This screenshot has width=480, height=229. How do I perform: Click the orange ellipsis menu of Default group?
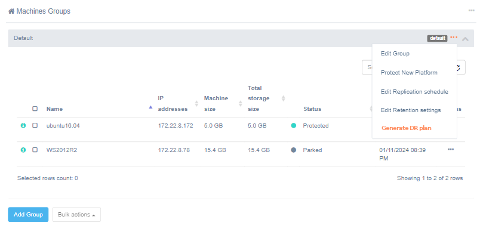[454, 38]
